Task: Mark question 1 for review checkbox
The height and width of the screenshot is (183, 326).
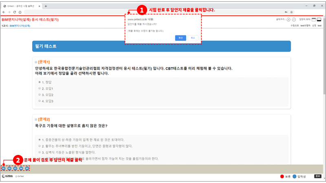Action: (x=36, y=62)
